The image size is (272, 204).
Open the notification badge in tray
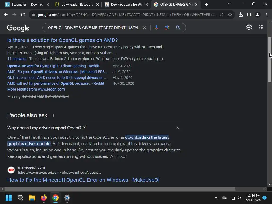tap(265, 198)
